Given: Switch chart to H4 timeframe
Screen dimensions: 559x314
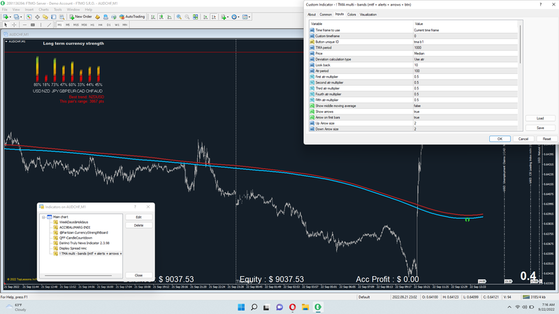Looking at the screenshot, I should coord(100,25).
